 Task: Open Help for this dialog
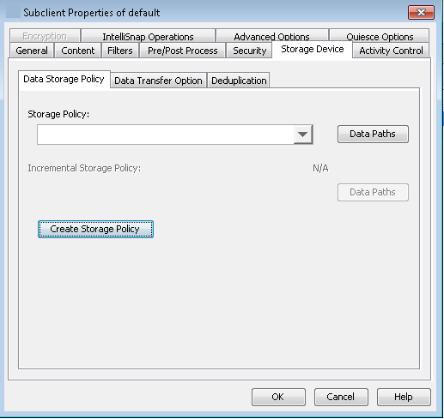[x=404, y=397]
